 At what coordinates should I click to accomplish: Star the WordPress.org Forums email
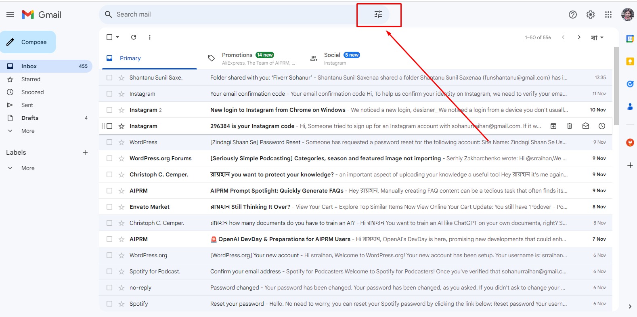[x=122, y=158]
